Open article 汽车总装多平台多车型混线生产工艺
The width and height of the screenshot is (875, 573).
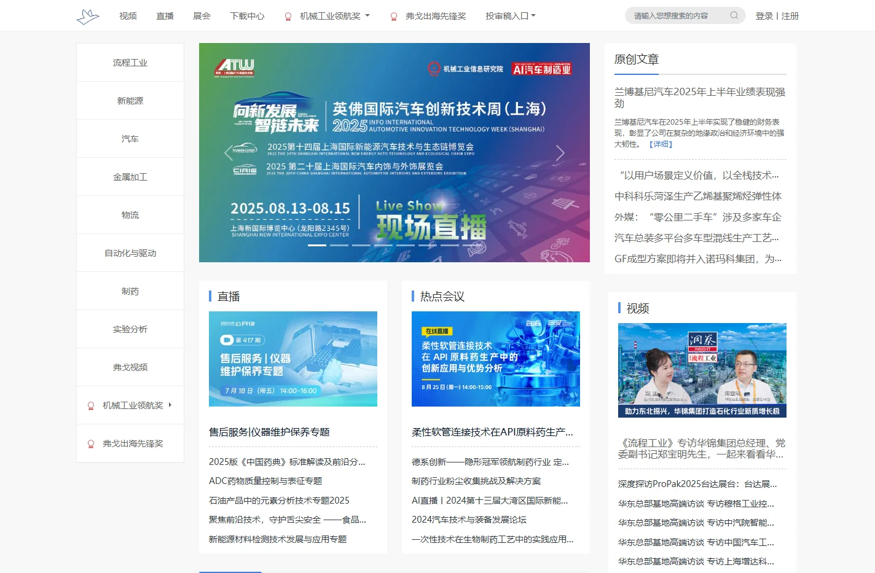(697, 238)
